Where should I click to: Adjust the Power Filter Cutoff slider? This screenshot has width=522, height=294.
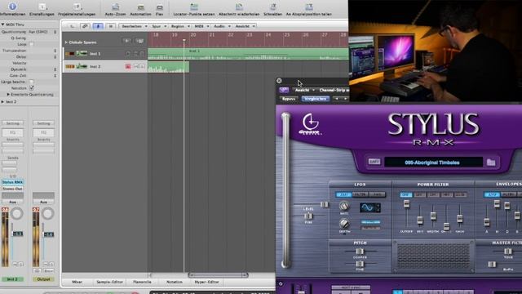click(406, 204)
